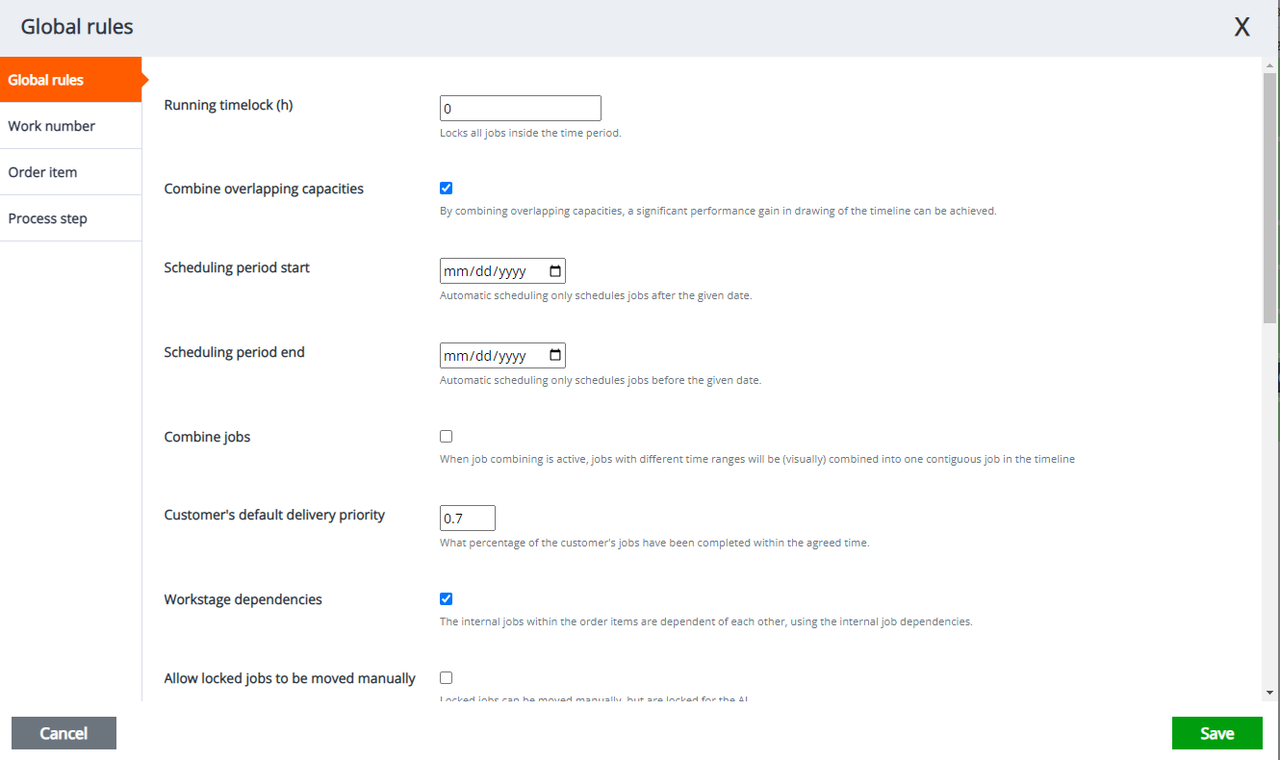Click the Scheduling period end date field

pyautogui.click(x=491, y=356)
